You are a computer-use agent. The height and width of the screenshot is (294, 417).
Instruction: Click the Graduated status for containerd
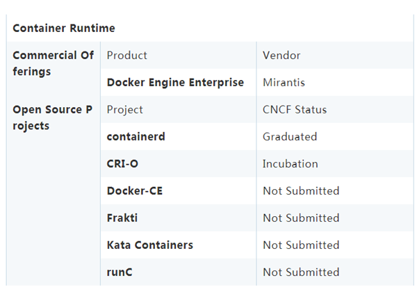[x=290, y=137]
